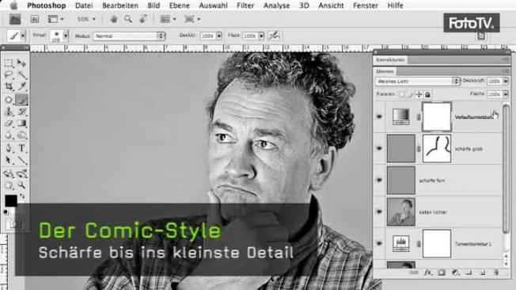The width and height of the screenshot is (516, 290).
Task: Select the Healing Brush tool
Action: tap(9, 100)
